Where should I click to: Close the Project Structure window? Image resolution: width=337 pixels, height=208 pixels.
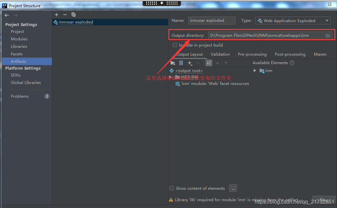pos(329,4)
